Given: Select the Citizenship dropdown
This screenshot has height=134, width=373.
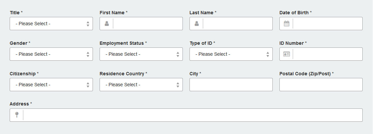Looking at the screenshot, I should point(51,85).
